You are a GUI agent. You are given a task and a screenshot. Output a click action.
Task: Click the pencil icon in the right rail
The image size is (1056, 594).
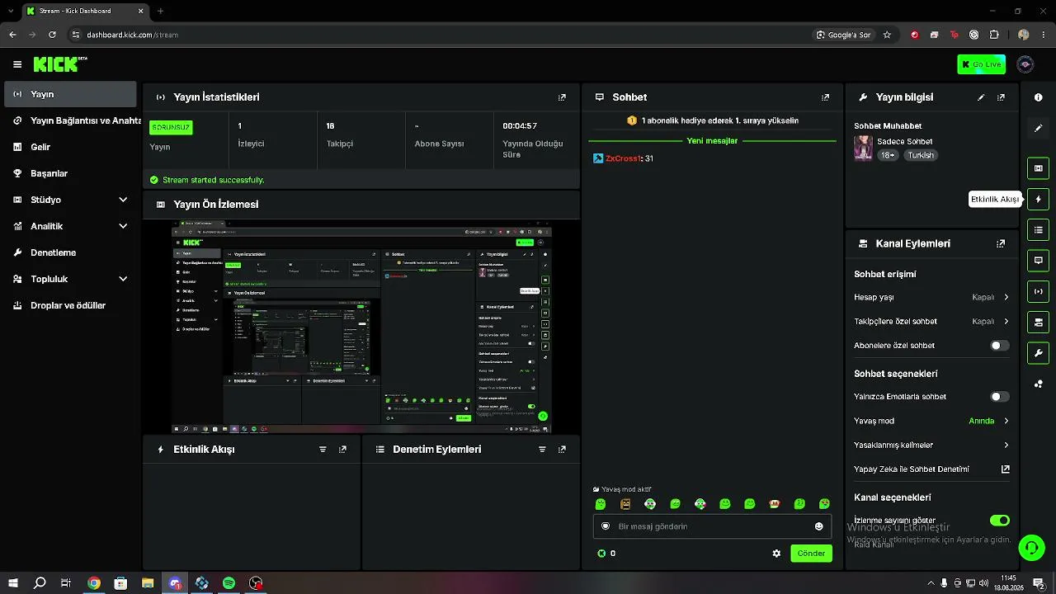pos(1038,129)
